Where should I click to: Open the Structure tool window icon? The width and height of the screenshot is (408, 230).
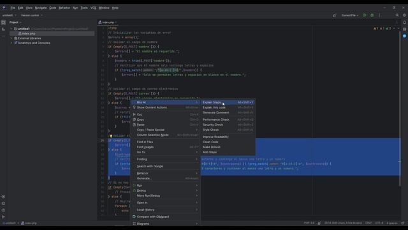(3, 29)
